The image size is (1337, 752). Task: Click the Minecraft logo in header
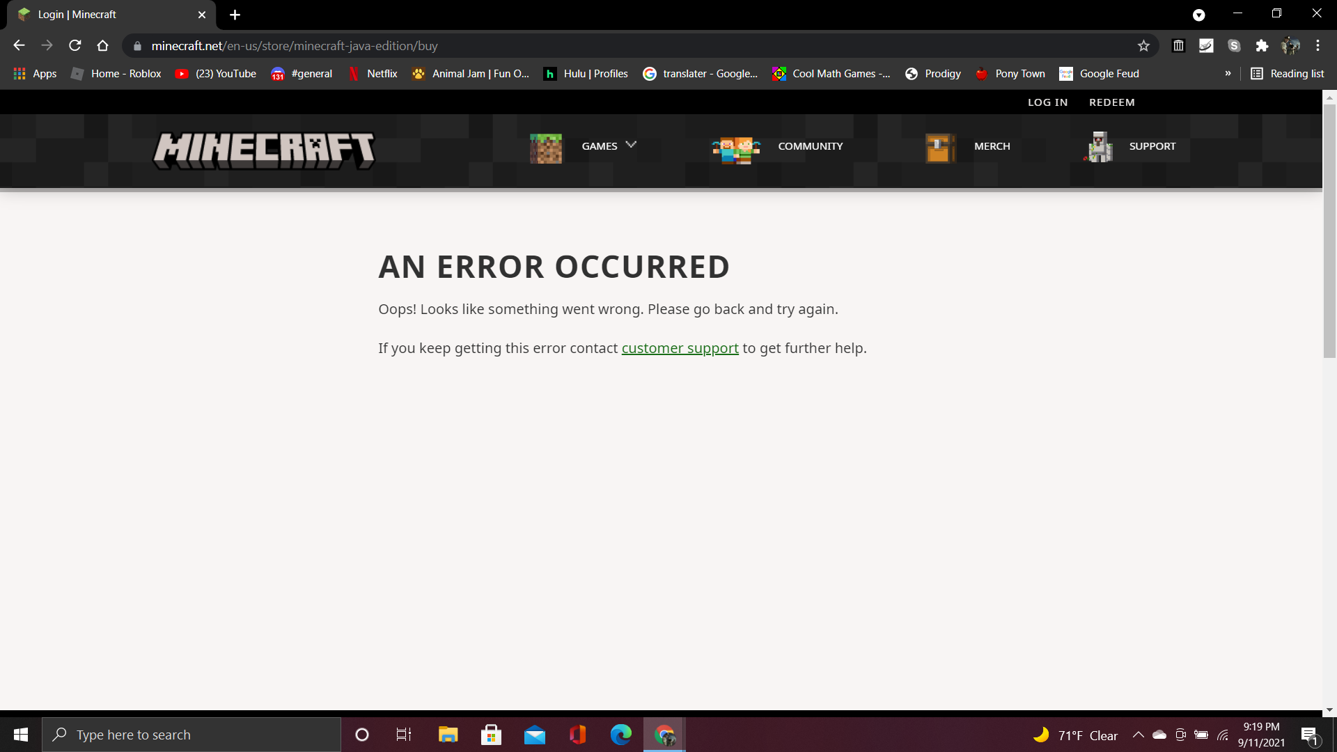coord(264,150)
